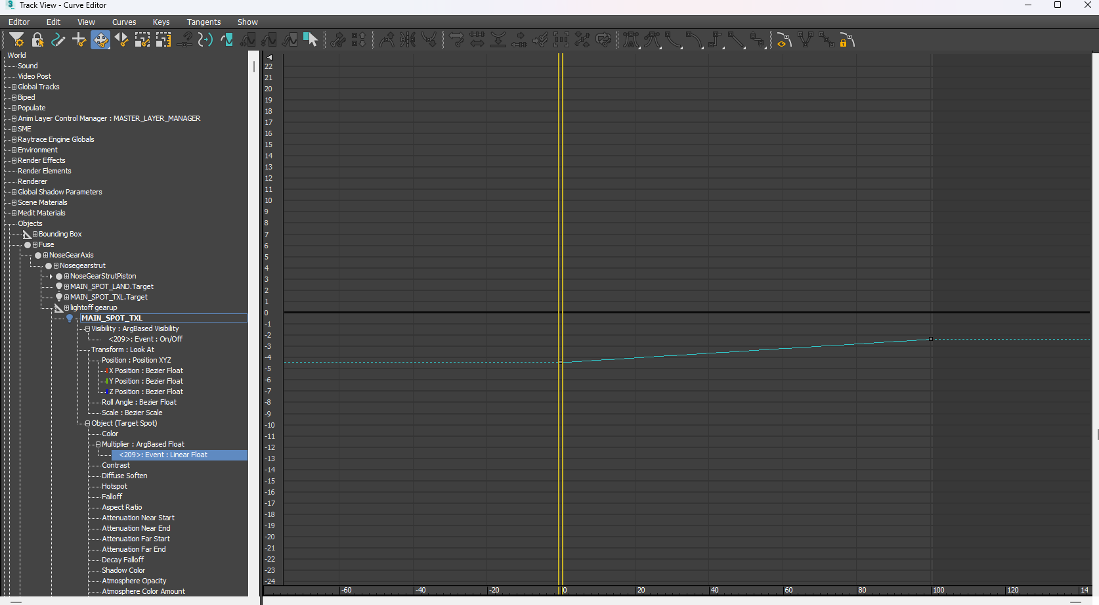Toggle the Lock Tangents icon
Screen dimensions: 1099x605
pos(847,40)
